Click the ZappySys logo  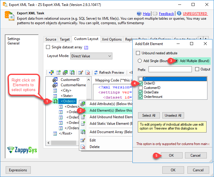(22, 150)
